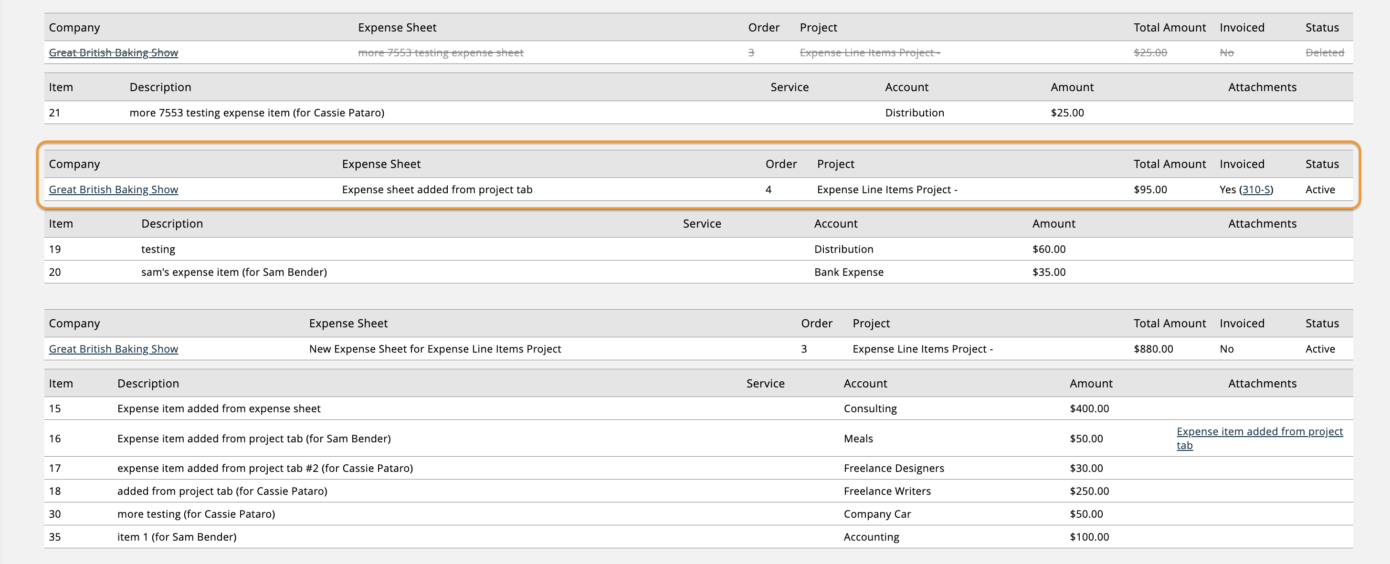Click the Company column header

coord(74,163)
